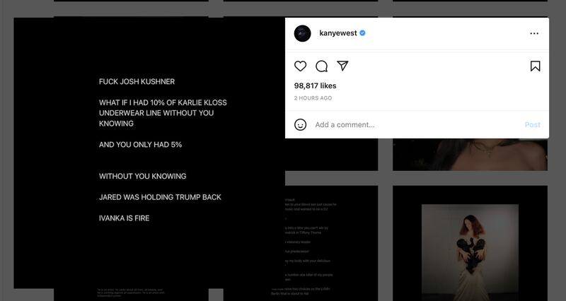Click the small caption text at post bottom
Image resolution: width=566 pixels, height=301 pixels.
(x=131, y=292)
